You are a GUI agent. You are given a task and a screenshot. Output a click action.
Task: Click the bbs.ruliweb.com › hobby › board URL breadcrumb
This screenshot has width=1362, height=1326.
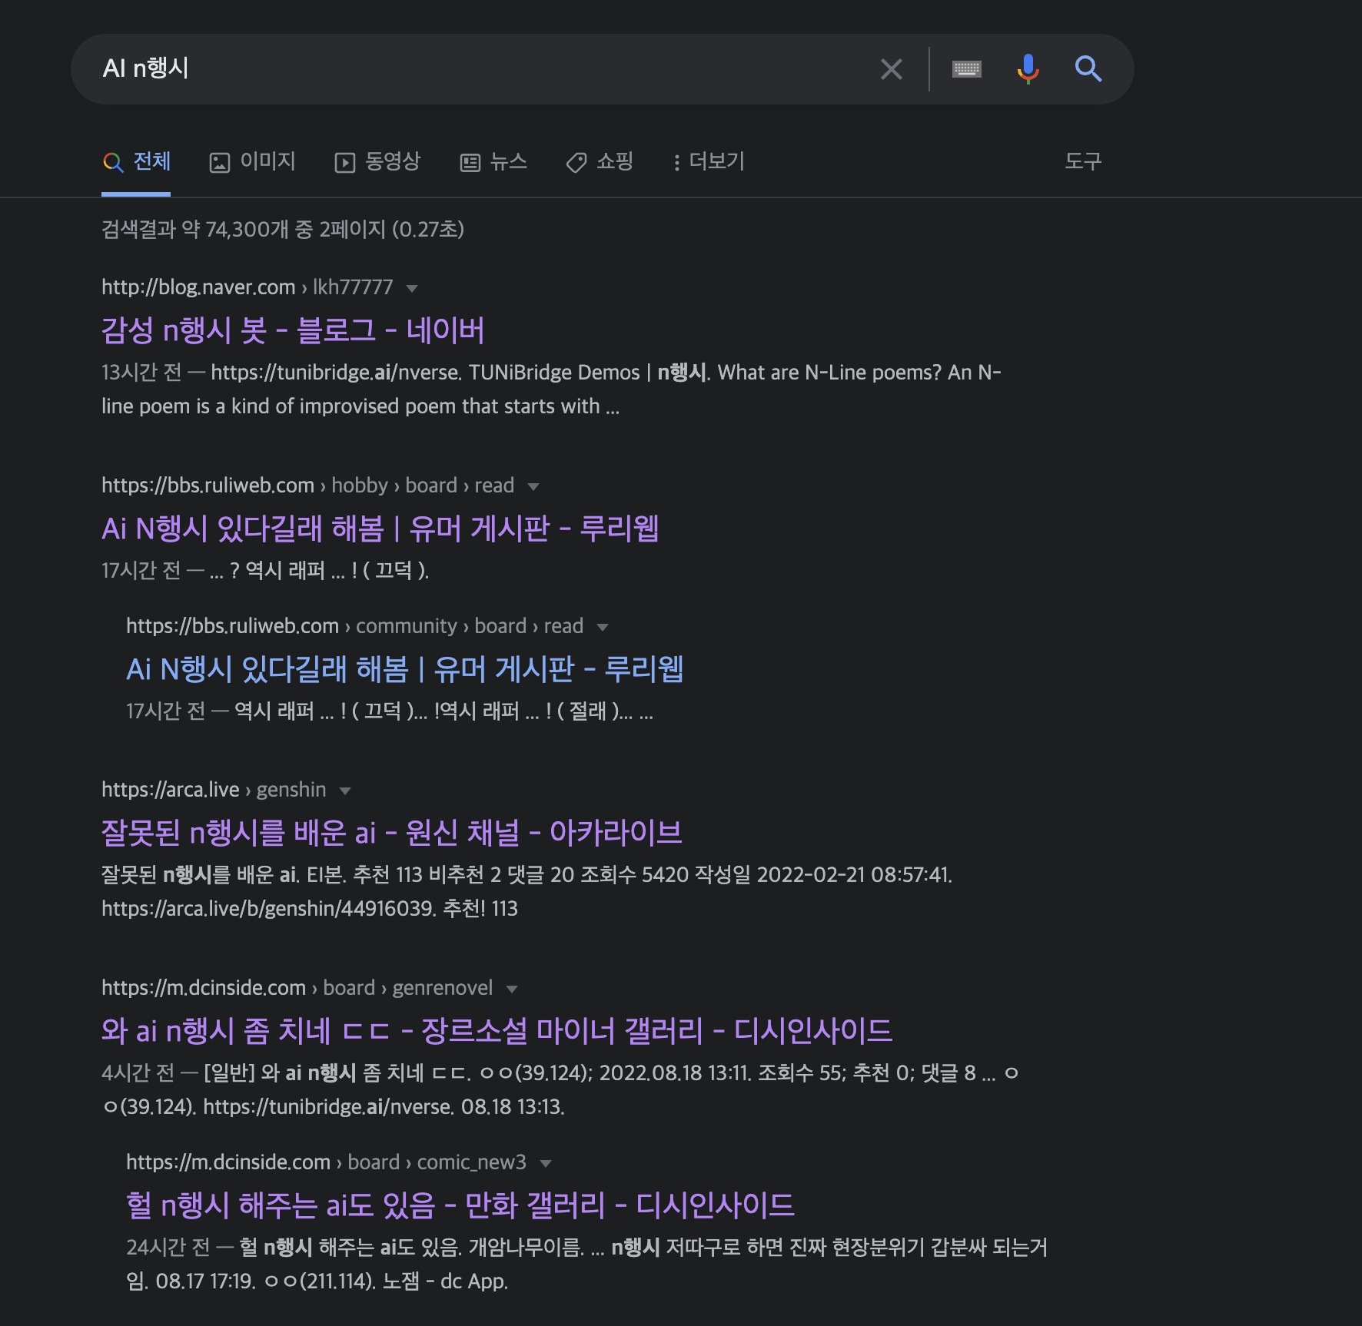coord(307,486)
